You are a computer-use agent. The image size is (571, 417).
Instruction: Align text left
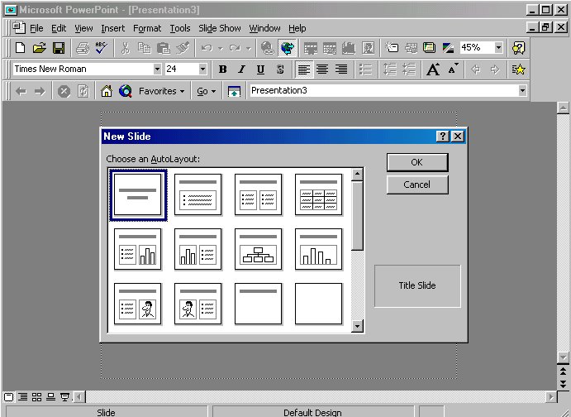click(304, 69)
